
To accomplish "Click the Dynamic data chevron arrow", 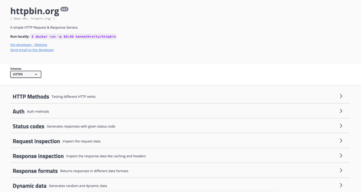I will tap(341, 185).
